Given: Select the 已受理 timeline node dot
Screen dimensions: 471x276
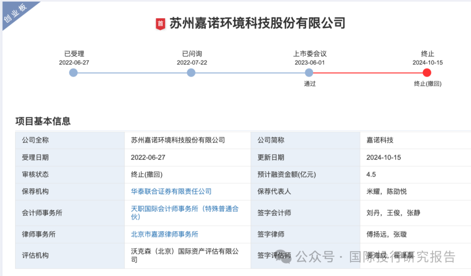Looking at the screenshot, I should click(x=73, y=73).
